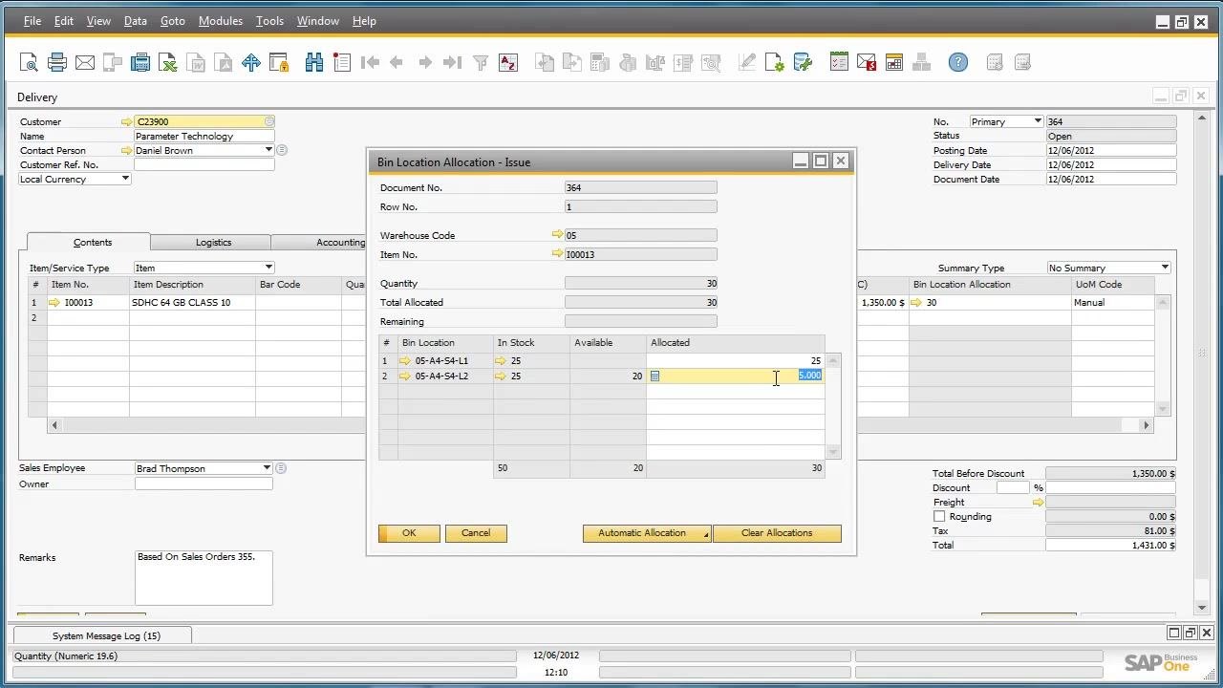Go to last data record arrow

click(x=453, y=63)
